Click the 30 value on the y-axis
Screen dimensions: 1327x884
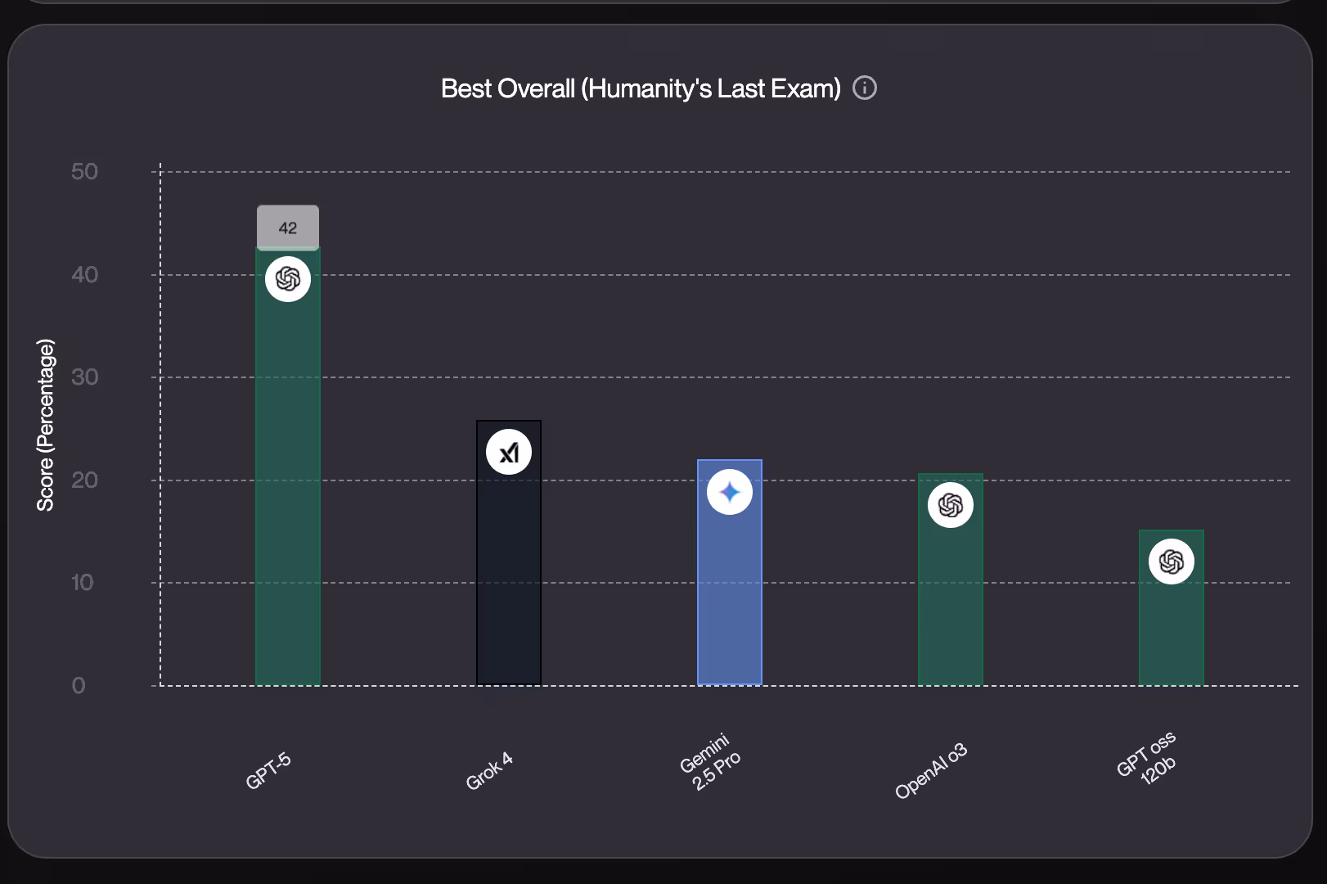84,377
